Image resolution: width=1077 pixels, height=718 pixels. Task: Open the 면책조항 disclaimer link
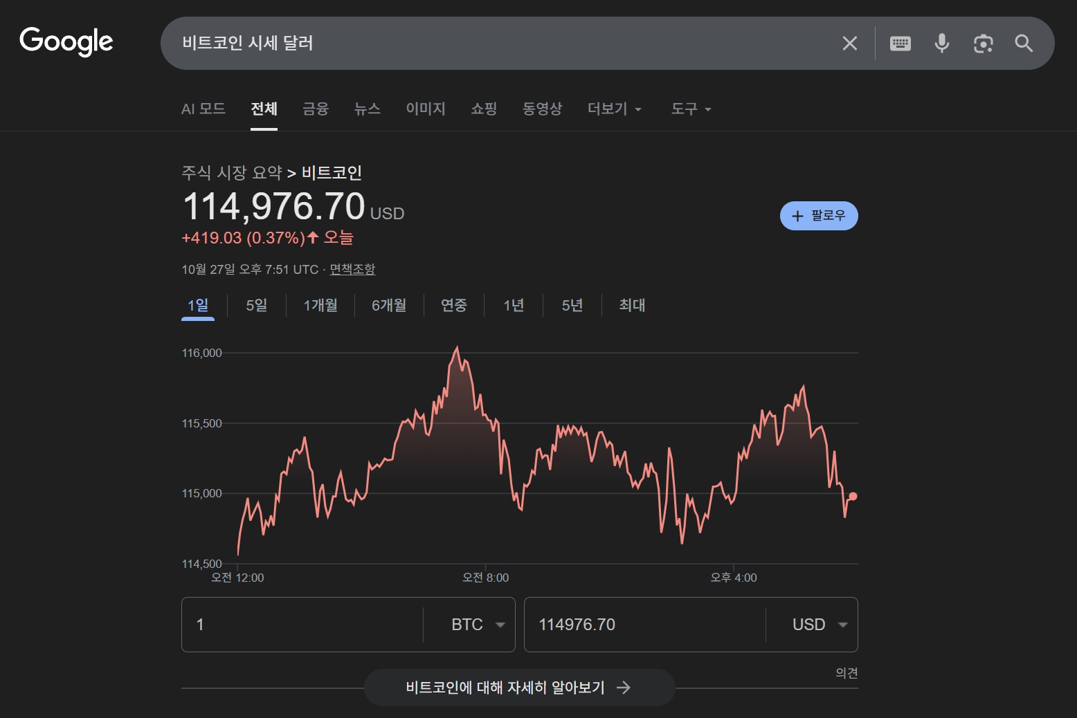pos(352,270)
